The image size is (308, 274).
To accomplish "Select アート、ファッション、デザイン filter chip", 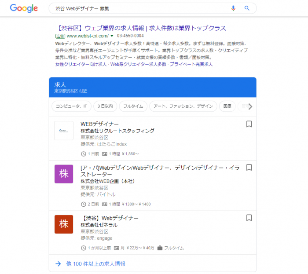I will coord(183,106).
